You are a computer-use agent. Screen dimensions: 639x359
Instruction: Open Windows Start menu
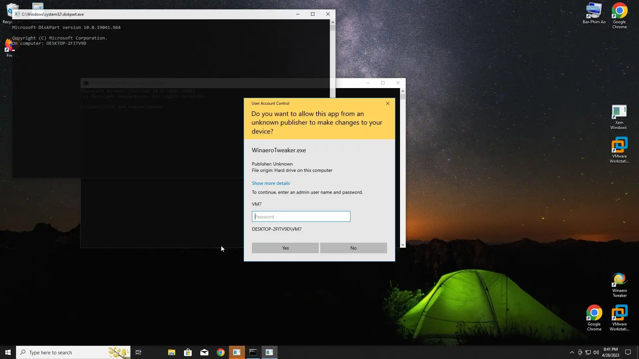[8, 352]
